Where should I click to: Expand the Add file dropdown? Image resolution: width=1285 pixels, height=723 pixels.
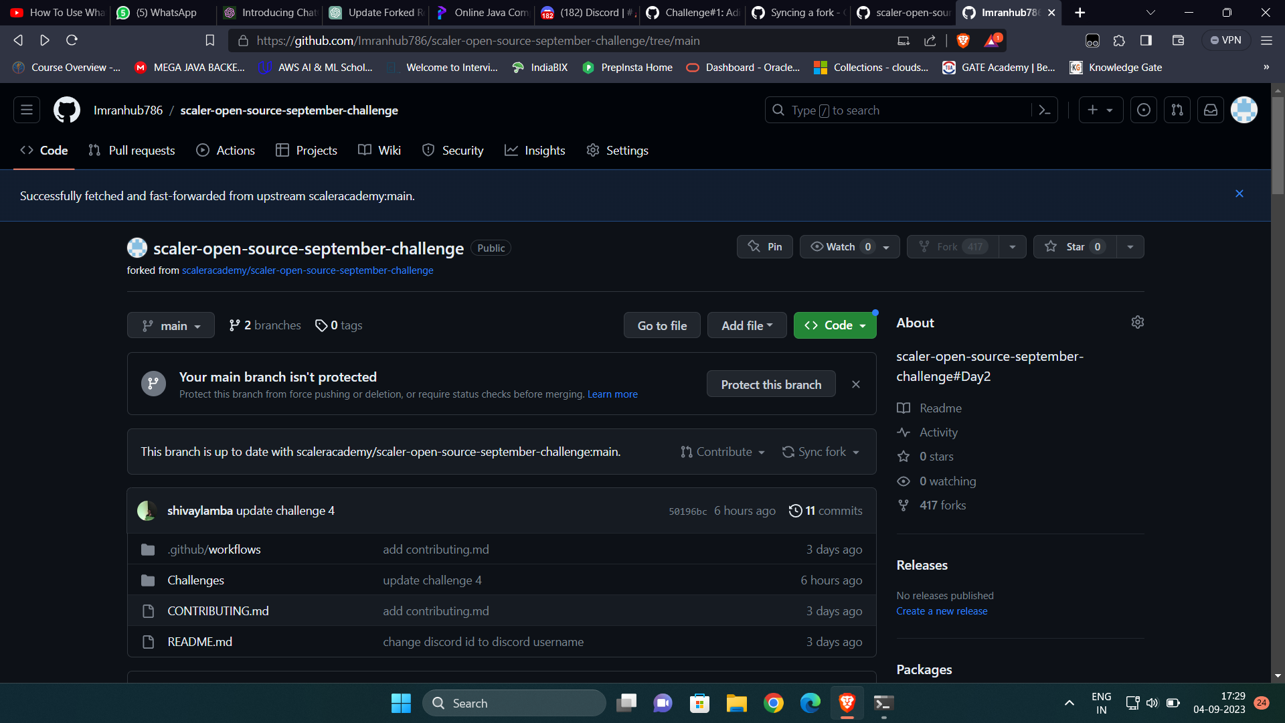[746, 325]
